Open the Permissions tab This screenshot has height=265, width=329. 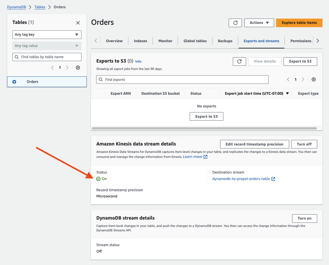(x=301, y=41)
